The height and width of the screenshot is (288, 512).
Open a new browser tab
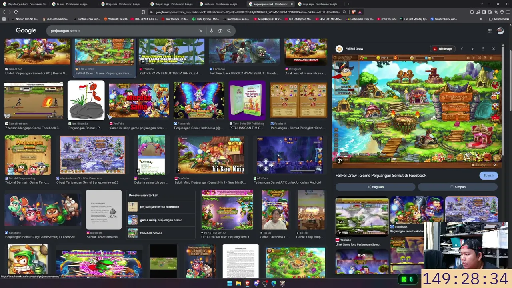click(348, 4)
